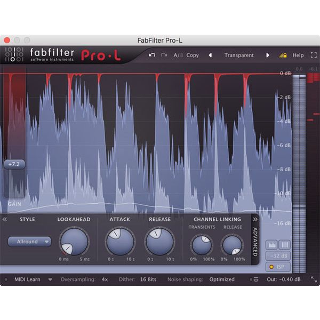Click the red close window button
Viewport: 320px width, 320px height.
point(7,40)
